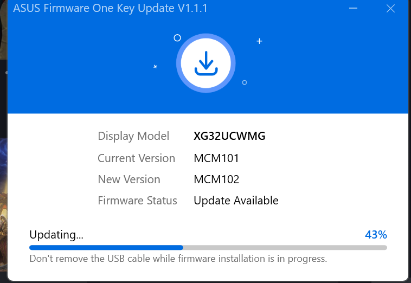Click the Update Available status text

(236, 201)
